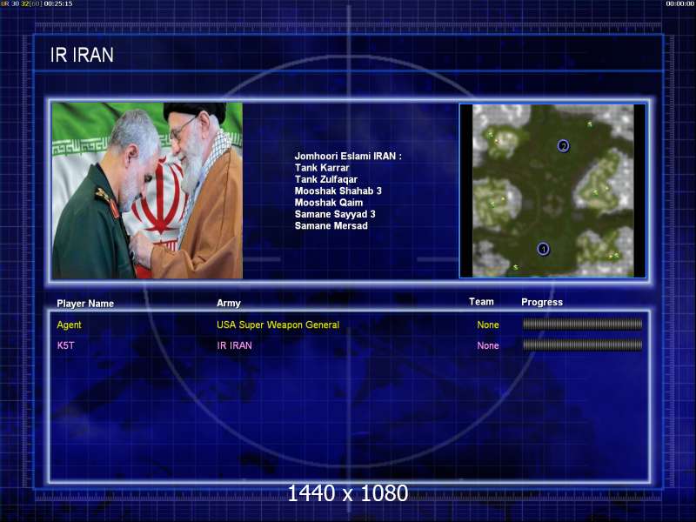Click the 00:00:00 timer readout

[680, 3]
